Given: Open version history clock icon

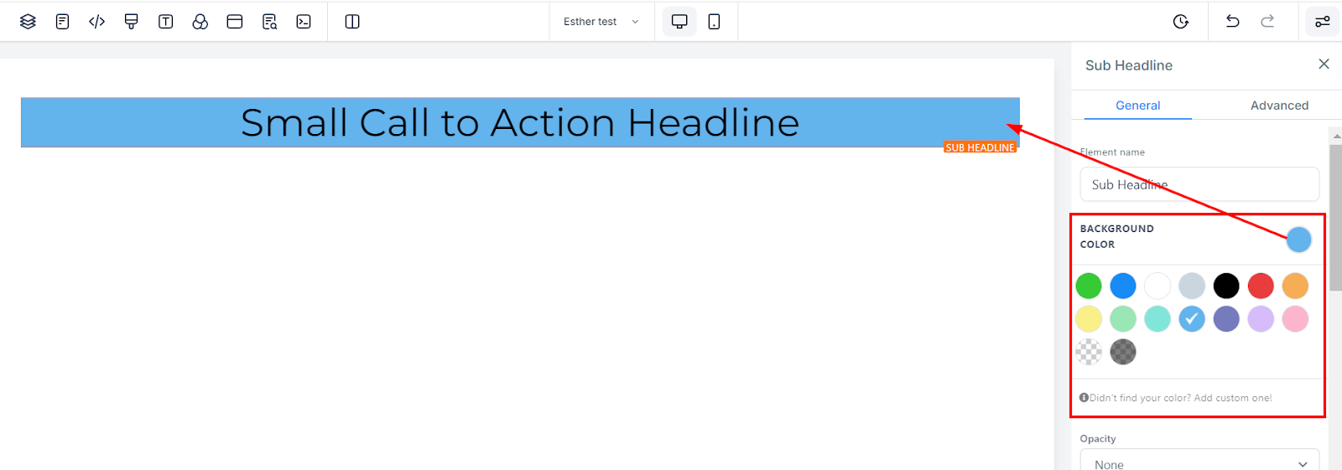Looking at the screenshot, I should [1181, 22].
